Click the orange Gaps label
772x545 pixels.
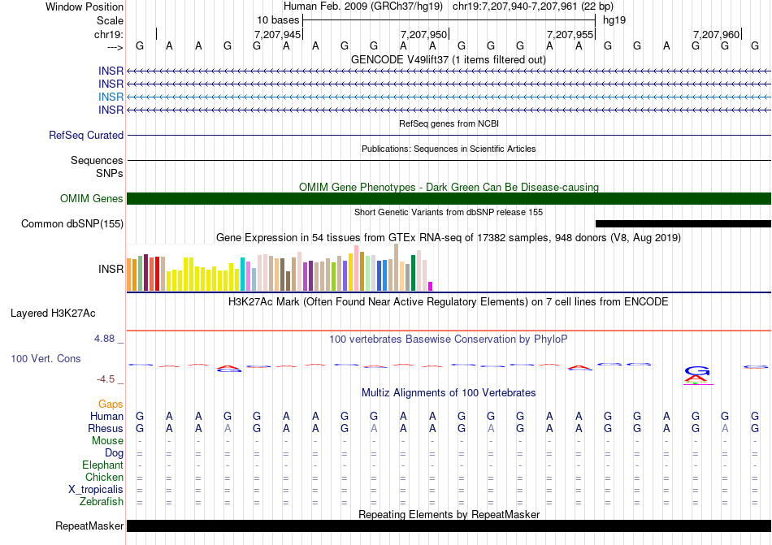[x=111, y=404]
